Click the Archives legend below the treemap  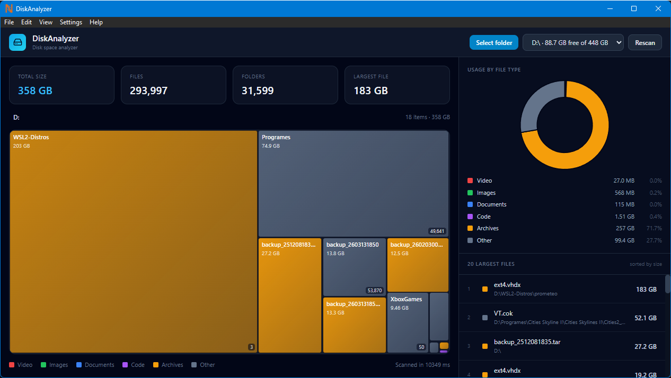(168, 365)
